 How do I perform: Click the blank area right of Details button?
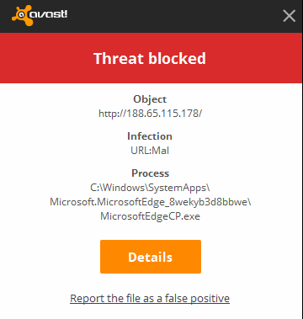click(x=252, y=257)
